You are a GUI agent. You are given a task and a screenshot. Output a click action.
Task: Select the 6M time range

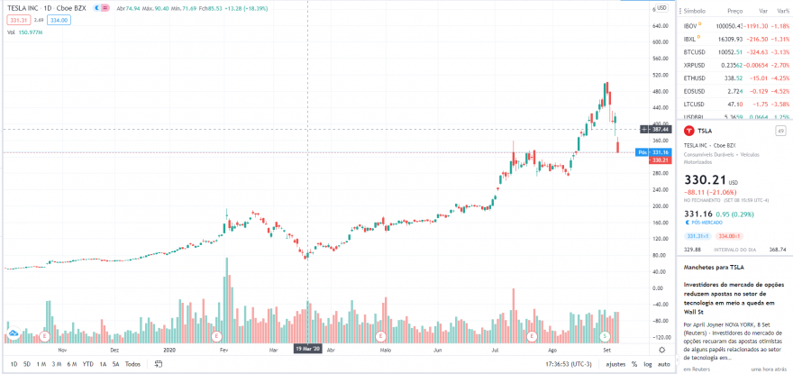(72, 364)
